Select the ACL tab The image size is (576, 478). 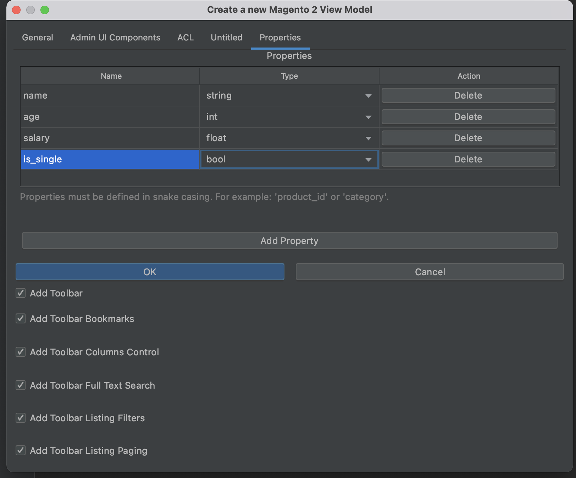(185, 38)
